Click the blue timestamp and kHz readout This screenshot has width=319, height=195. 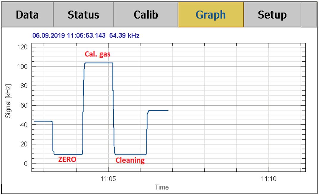tap(86, 36)
